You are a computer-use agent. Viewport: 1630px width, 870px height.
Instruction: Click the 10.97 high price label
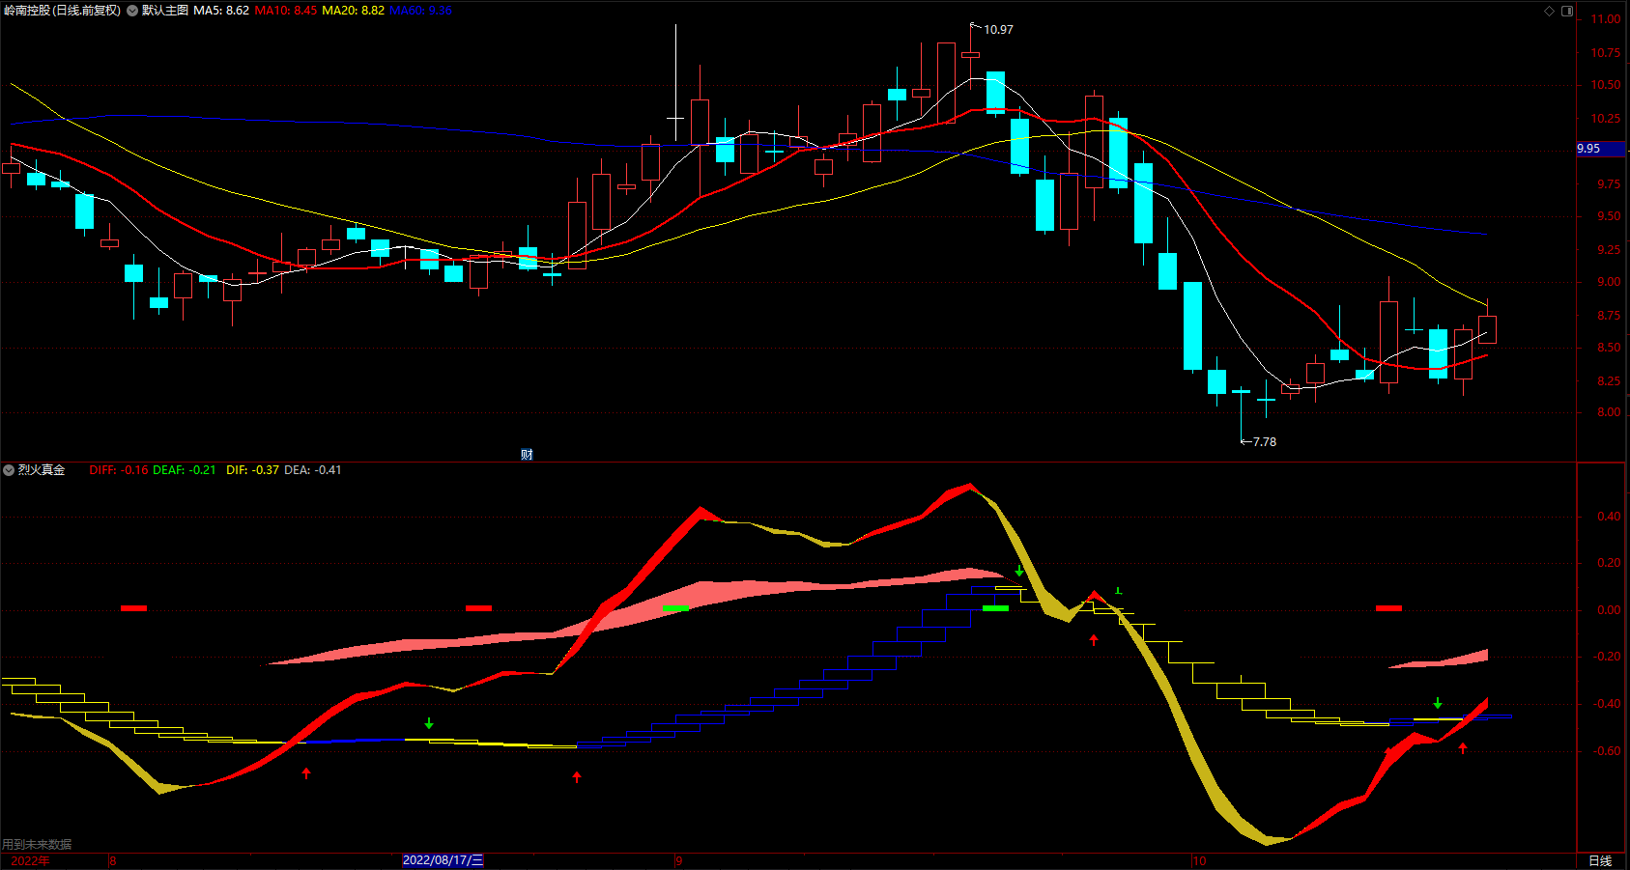click(x=998, y=30)
